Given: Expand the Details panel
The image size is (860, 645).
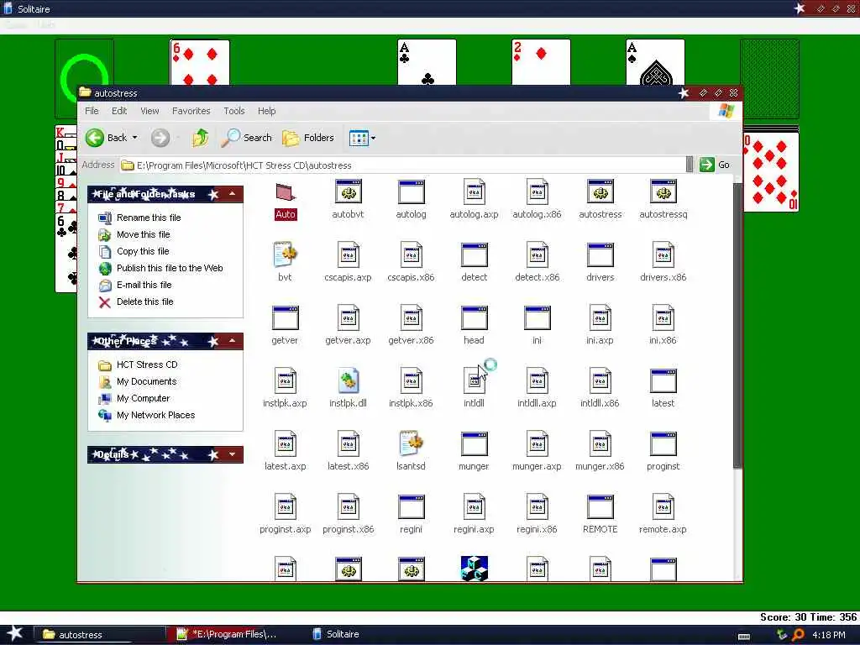Looking at the screenshot, I should click(233, 454).
